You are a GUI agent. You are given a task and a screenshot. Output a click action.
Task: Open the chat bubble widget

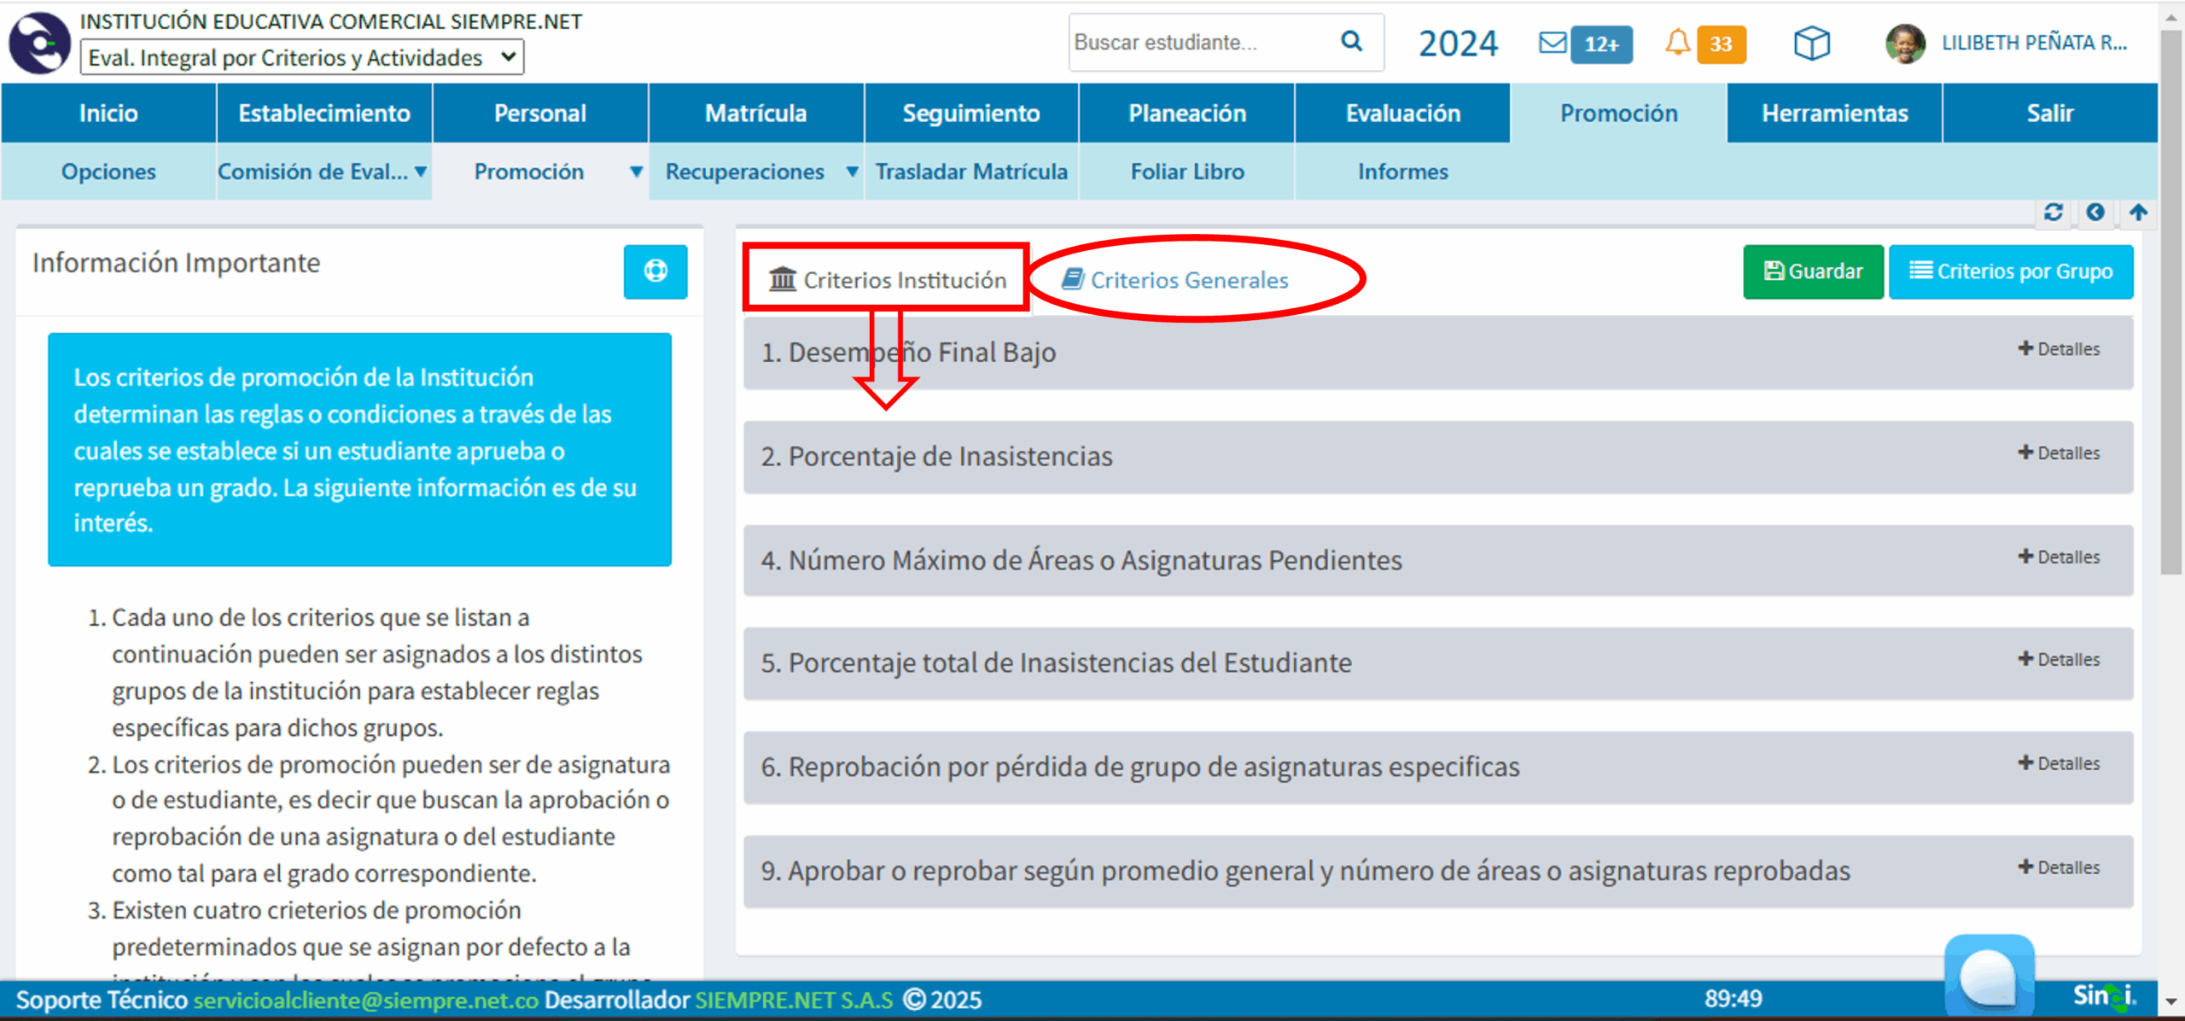coord(1989,977)
